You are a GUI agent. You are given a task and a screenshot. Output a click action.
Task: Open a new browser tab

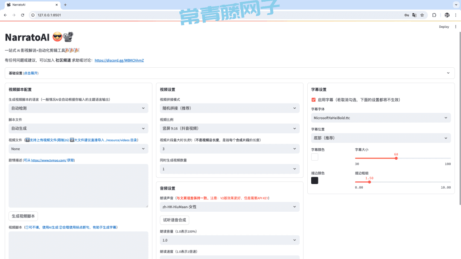[65, 5]
